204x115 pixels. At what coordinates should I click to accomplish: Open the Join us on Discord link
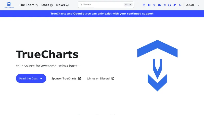[100, 78]
